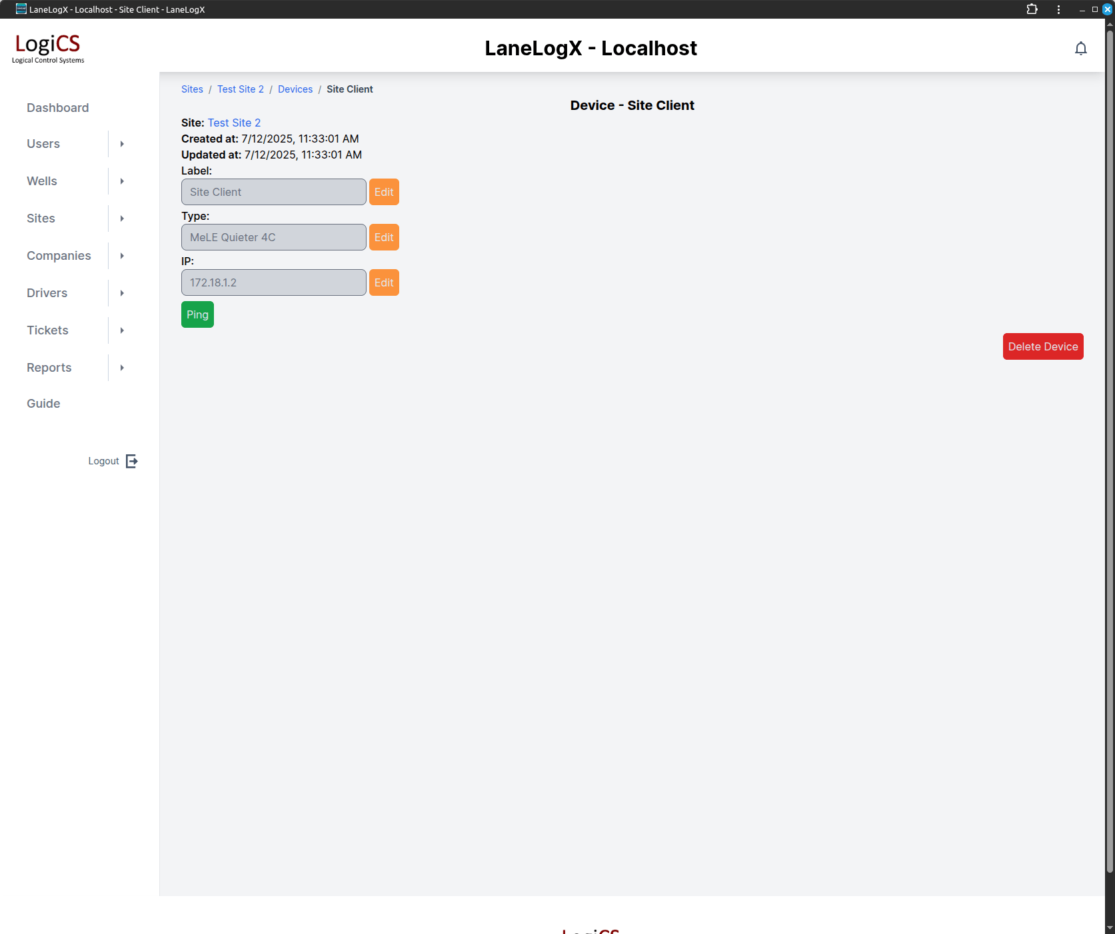Click the IP address input field
The height and width of the screenshot is (934, 1115).
[273, 282]
